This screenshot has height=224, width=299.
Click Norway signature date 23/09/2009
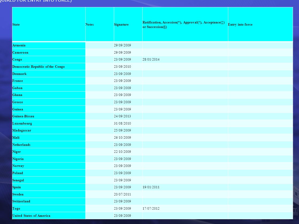pos(123,166)
